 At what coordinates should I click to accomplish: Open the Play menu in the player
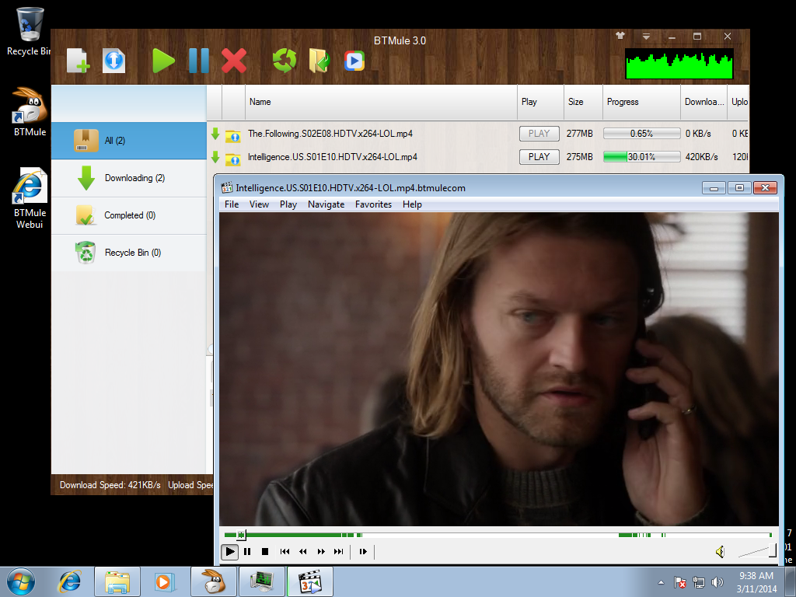point(288,204)
